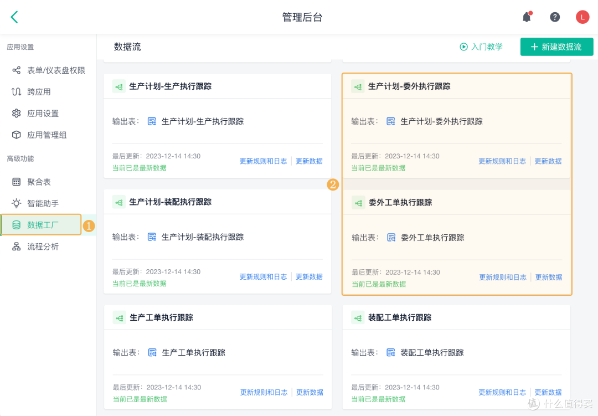Click the 管理后台 page title
Screen dimensions: 598x416
tap(302, 17)
